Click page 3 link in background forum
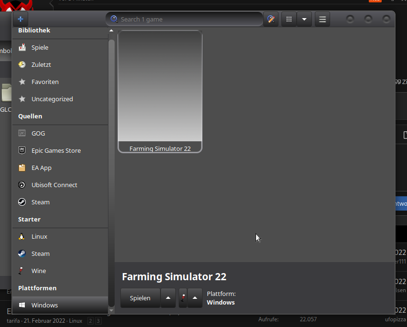This screenshot has width=407, height=327. click(x=98, y=321)
